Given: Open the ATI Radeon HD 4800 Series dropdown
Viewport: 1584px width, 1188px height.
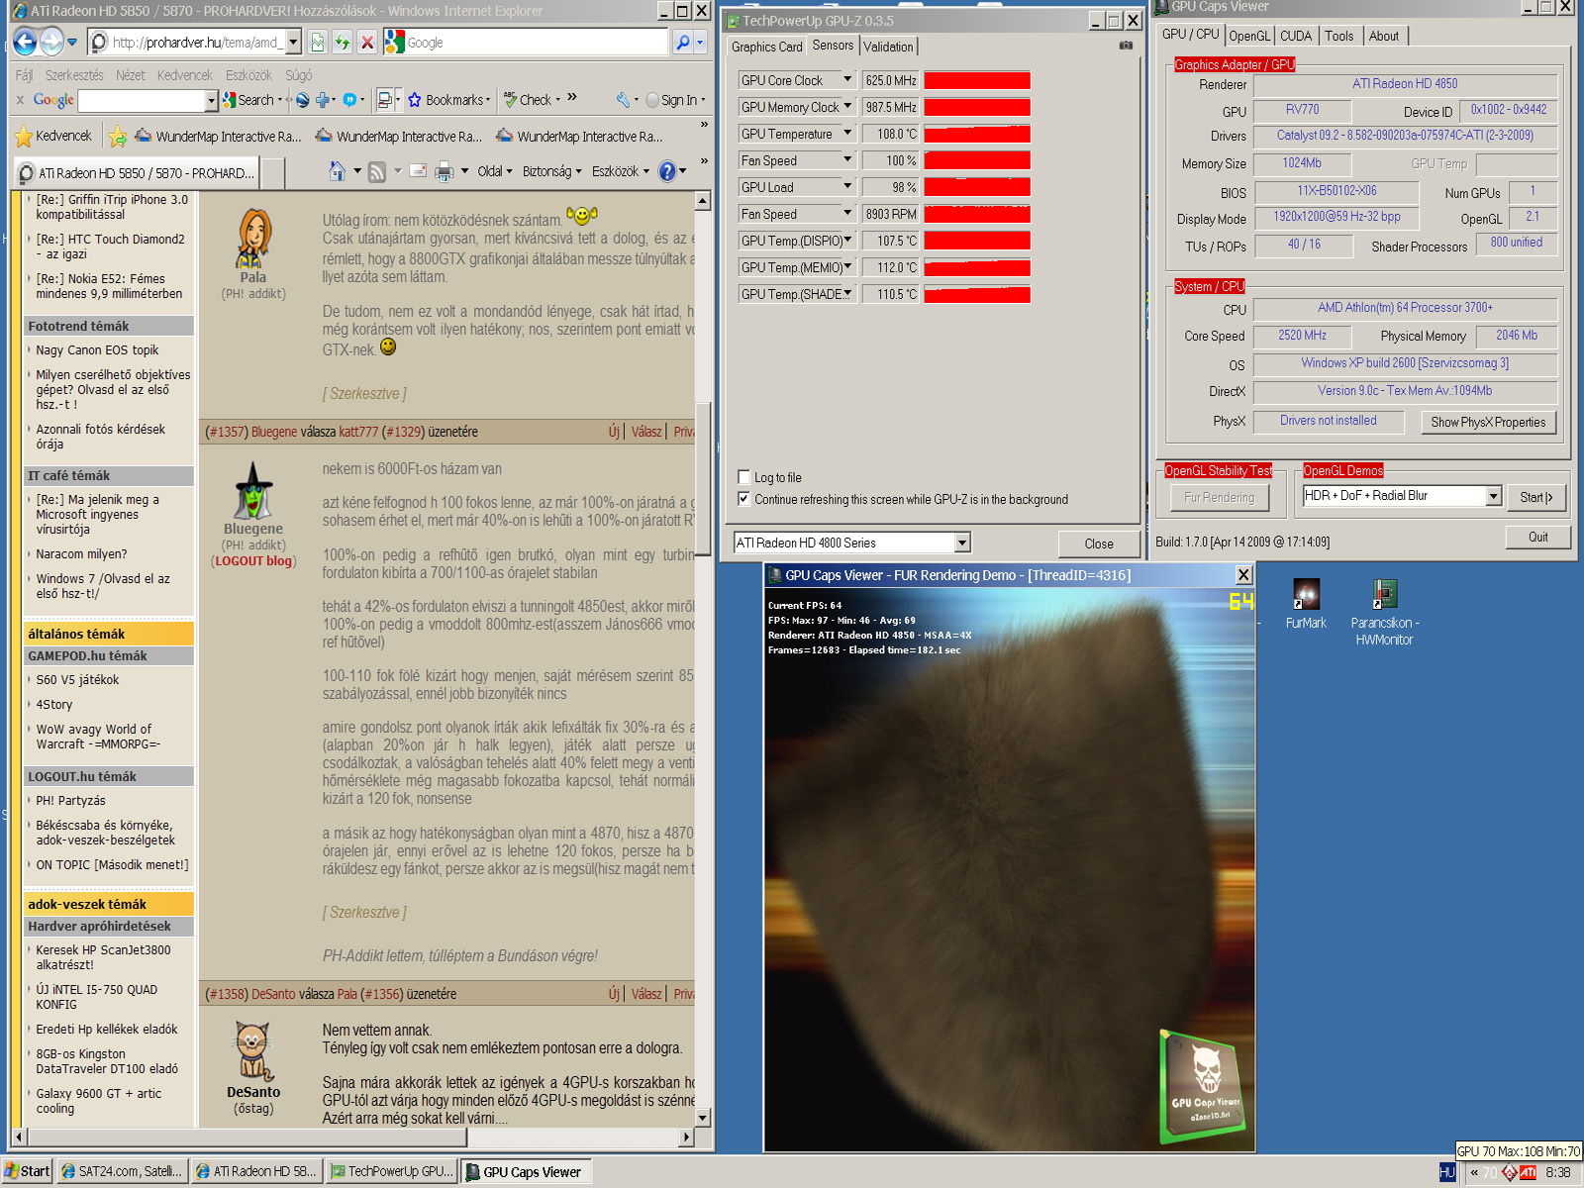Looking at the screenshot, I should pos(961,543).
